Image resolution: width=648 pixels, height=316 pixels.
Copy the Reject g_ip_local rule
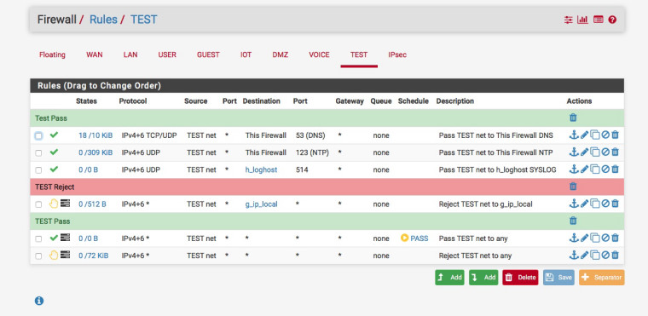[x=594, y=204]
